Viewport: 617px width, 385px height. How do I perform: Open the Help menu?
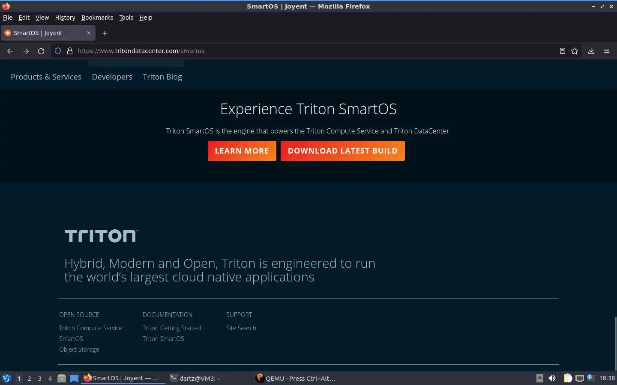pos(146,18)
